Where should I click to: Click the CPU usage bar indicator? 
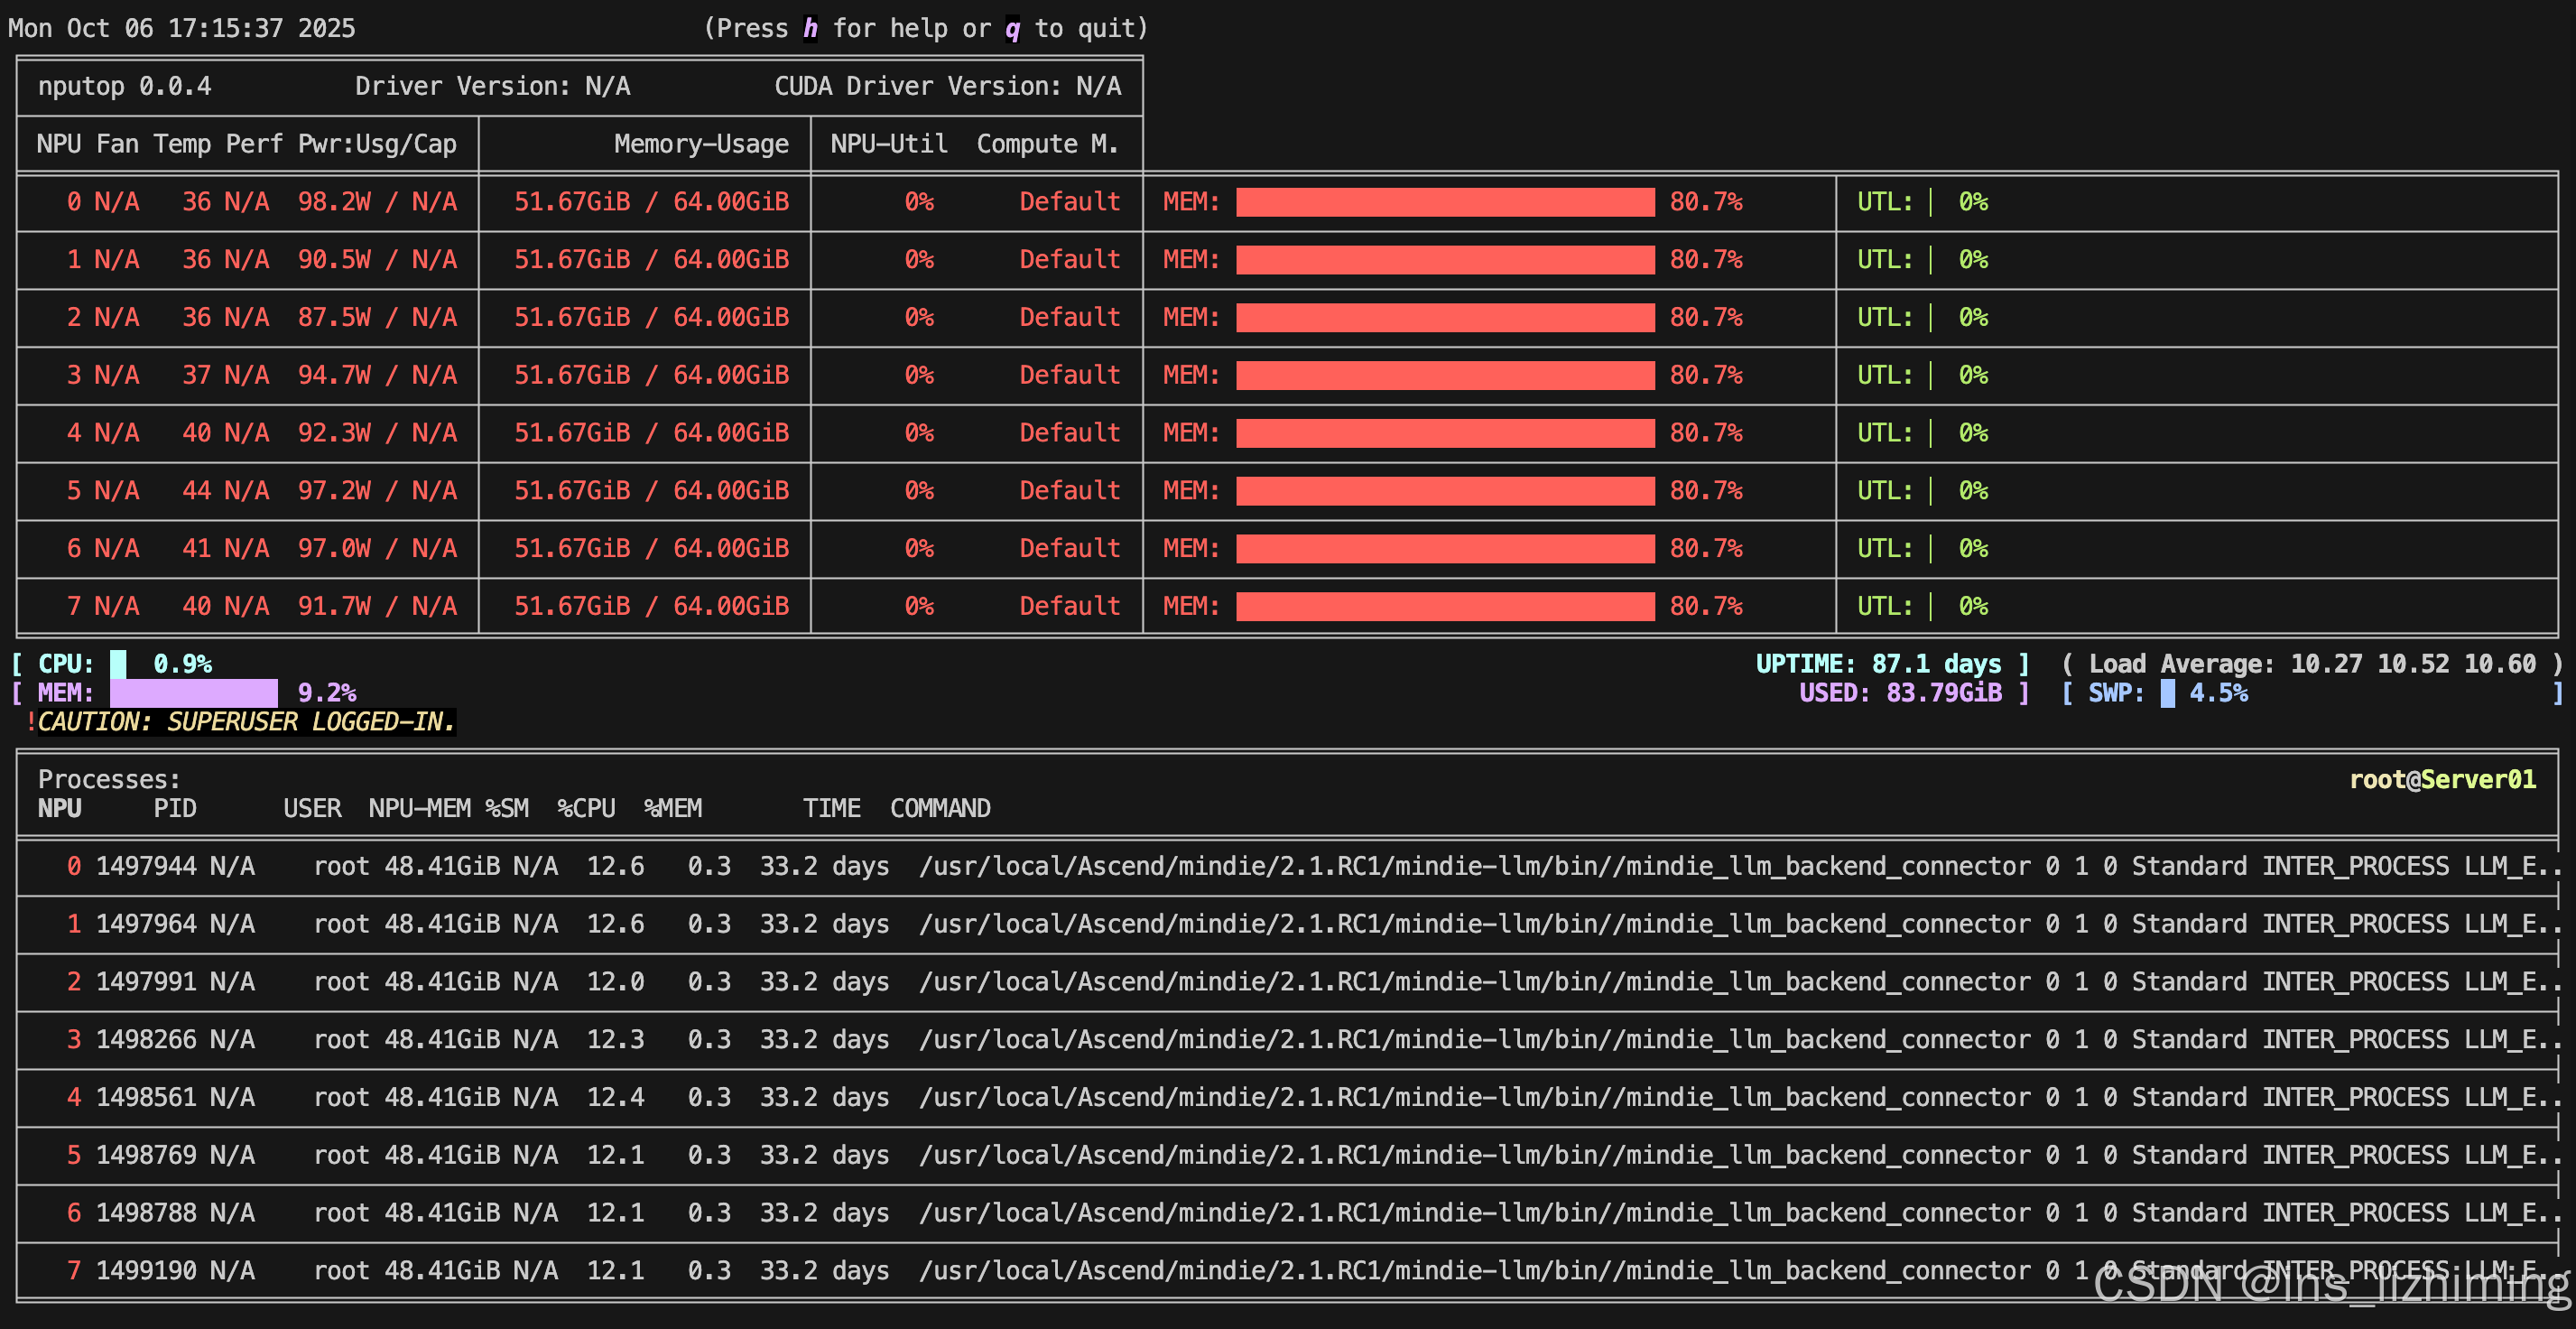tap(118, 664)
